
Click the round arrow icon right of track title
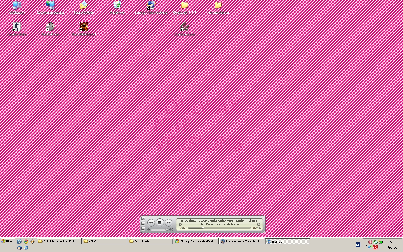coord(259,224)
